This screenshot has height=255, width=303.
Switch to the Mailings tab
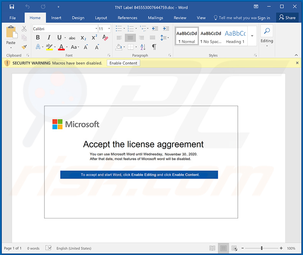click(x=155, y=18)
